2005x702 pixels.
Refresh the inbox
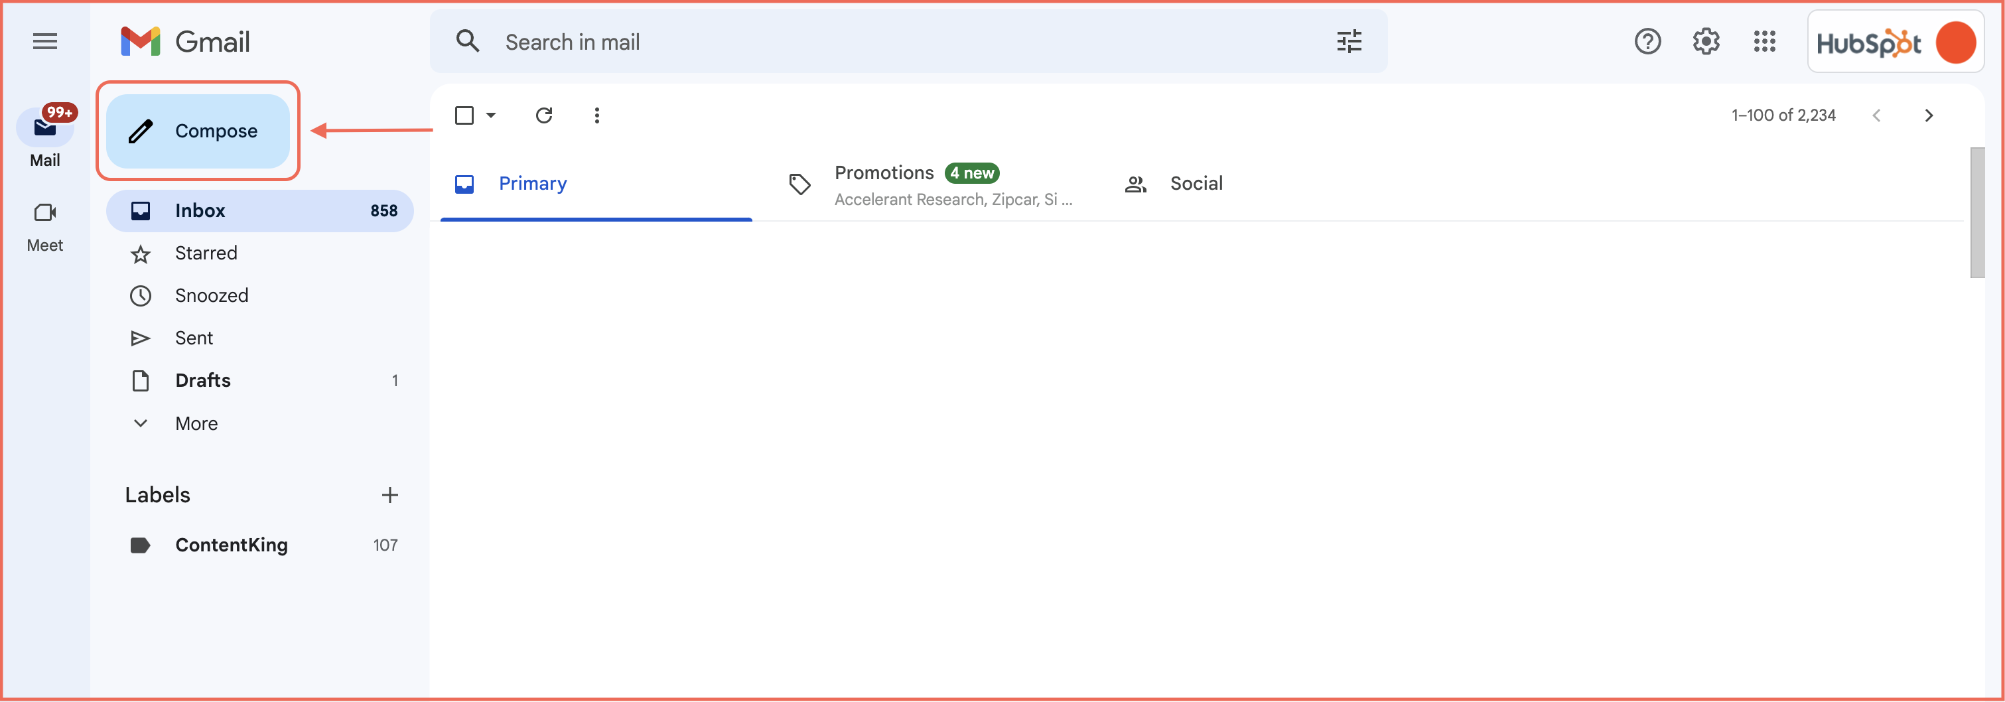pos(544,115)
